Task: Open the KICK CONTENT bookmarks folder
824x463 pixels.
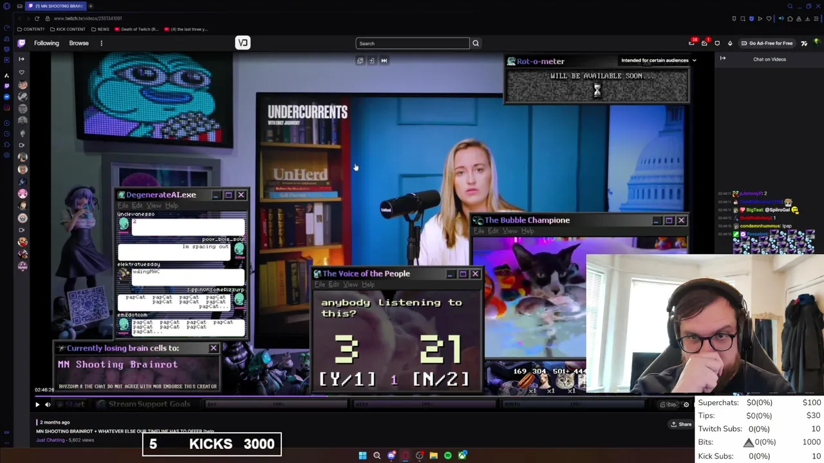Action: point(68,29)
